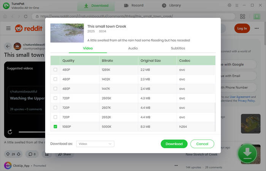
Task: Click the Continue with Email button
Action: pos(239,76)
